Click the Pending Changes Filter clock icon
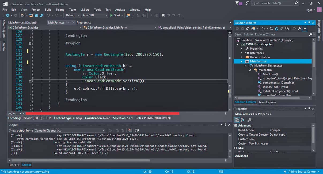 (x=264, y=29)
